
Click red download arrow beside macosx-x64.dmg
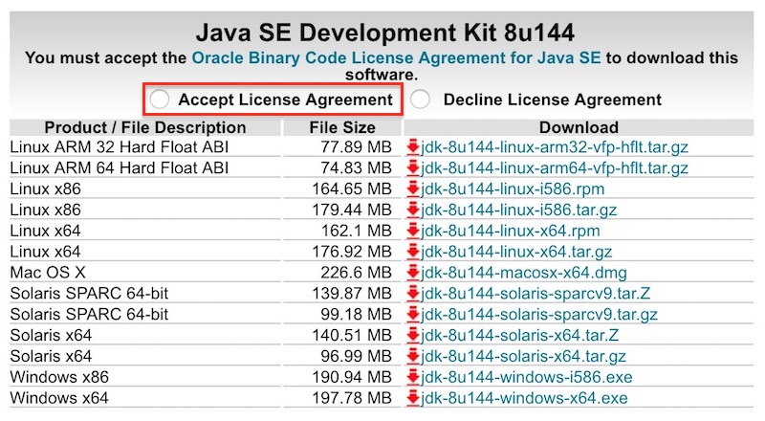pyautogui.click(x=413, y=273)
